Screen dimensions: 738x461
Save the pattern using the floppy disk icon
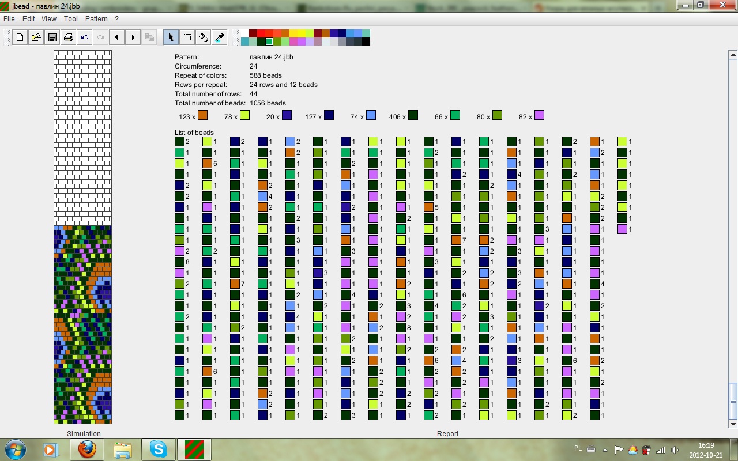point(52,37)
